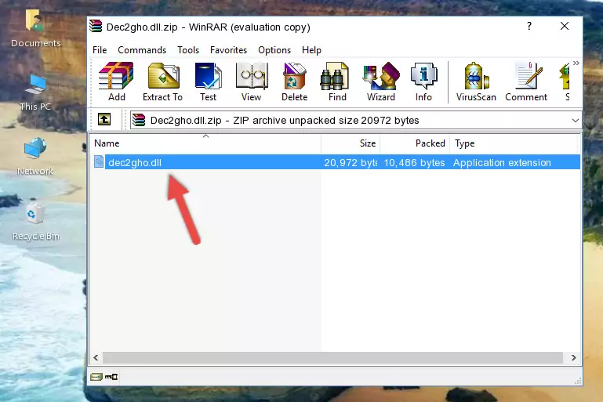Click the Application extension type cell
Screen dimensions: 603x402
(502, 162)
